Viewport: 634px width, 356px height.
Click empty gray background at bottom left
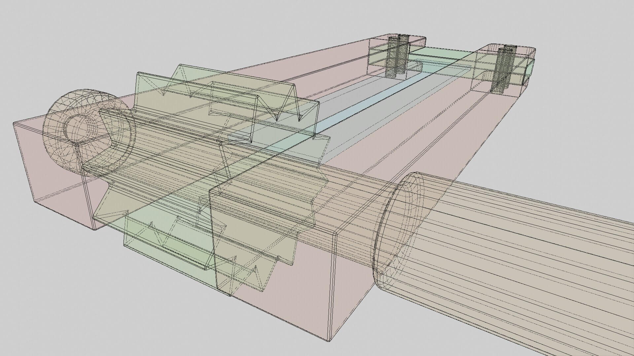[66, 313]
